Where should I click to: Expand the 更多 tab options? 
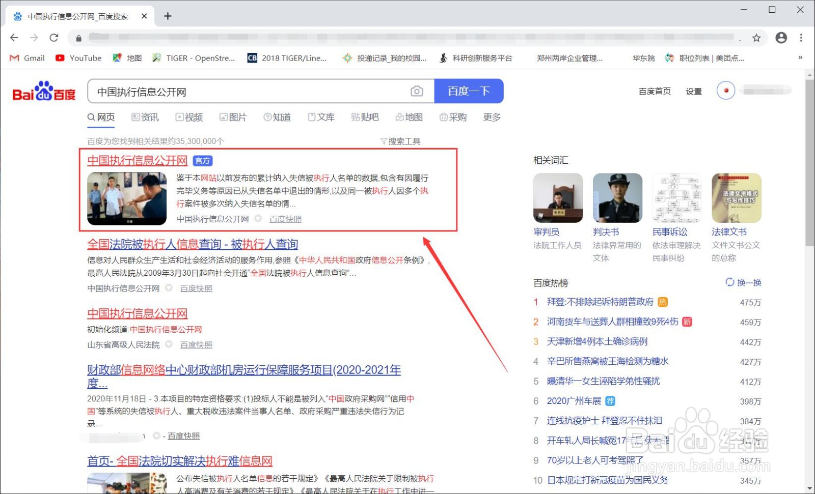(492, 117)
